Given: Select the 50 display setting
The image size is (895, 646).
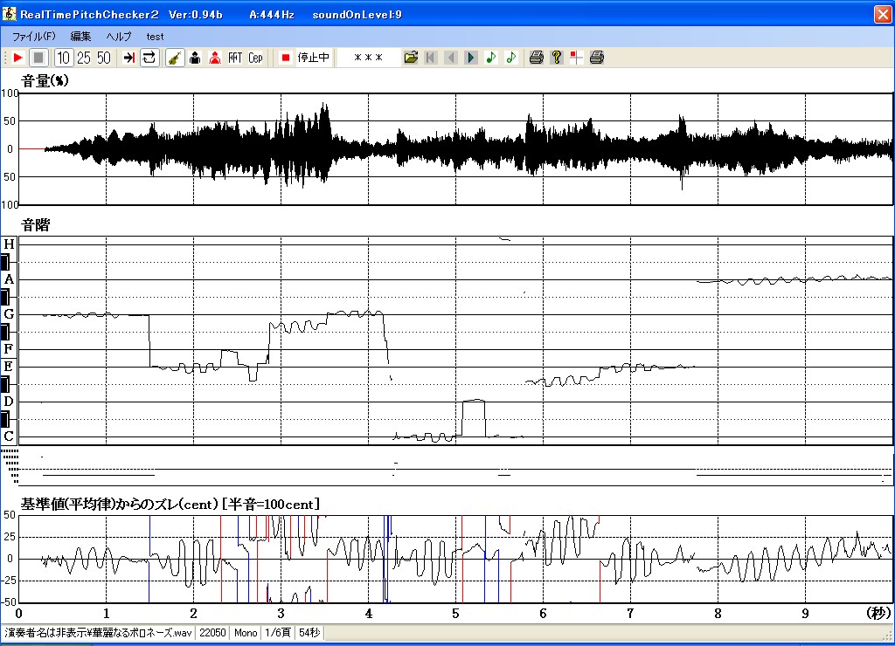Looking at the screenshot, I should (104, 58).
